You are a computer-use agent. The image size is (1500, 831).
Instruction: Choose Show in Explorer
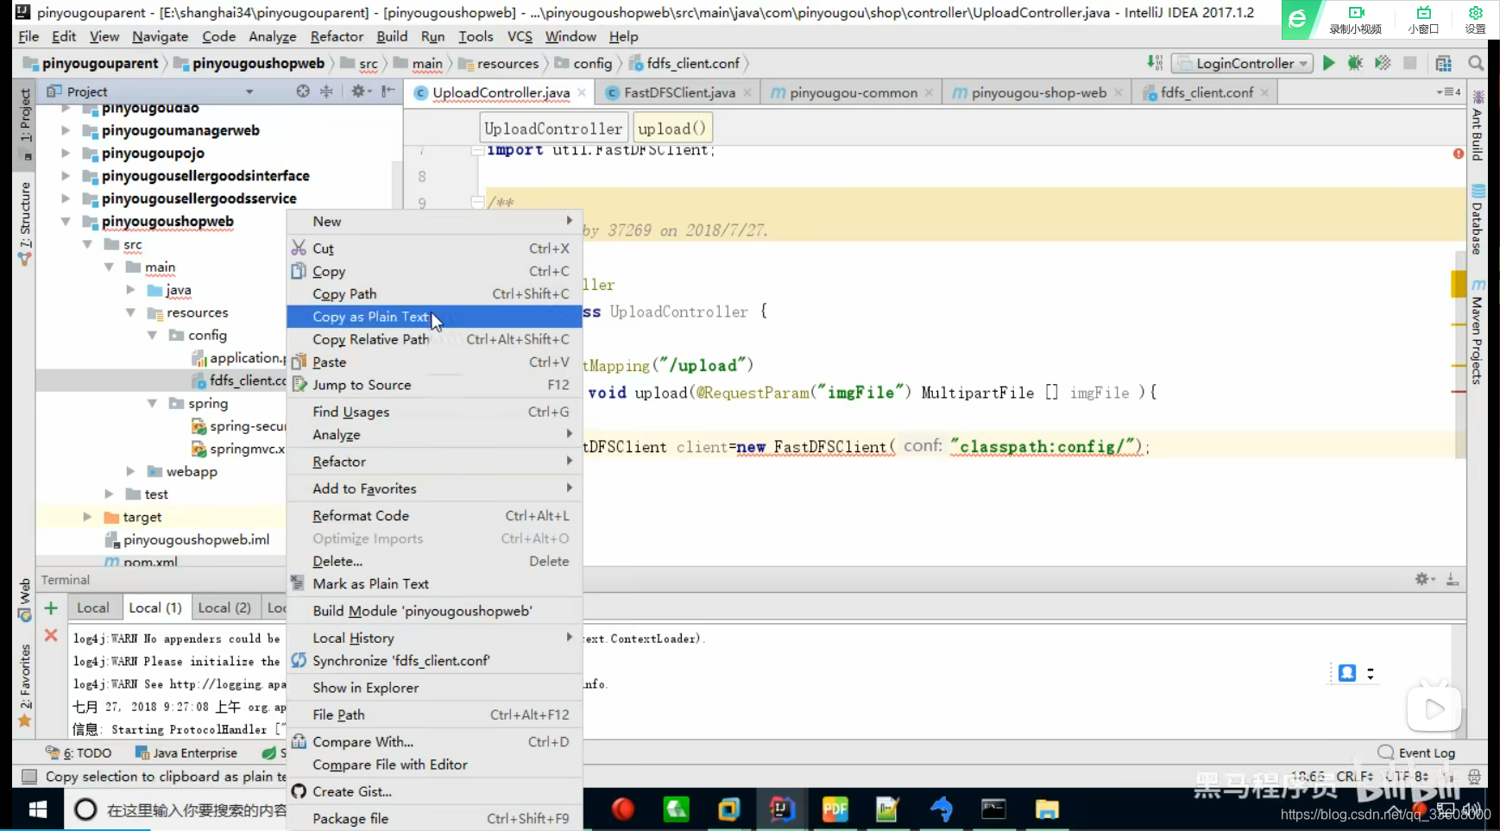(x=434, y=688)
